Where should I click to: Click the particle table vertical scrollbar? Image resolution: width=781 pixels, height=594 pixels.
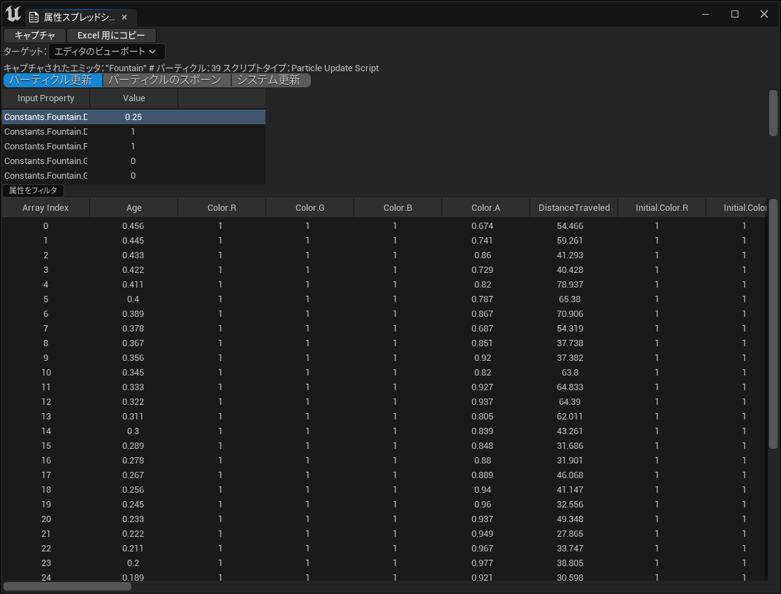point(773,325)
